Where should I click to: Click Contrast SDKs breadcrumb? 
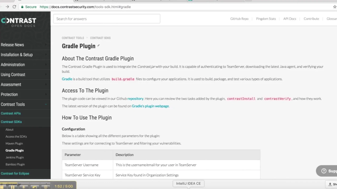click(100, 38)
